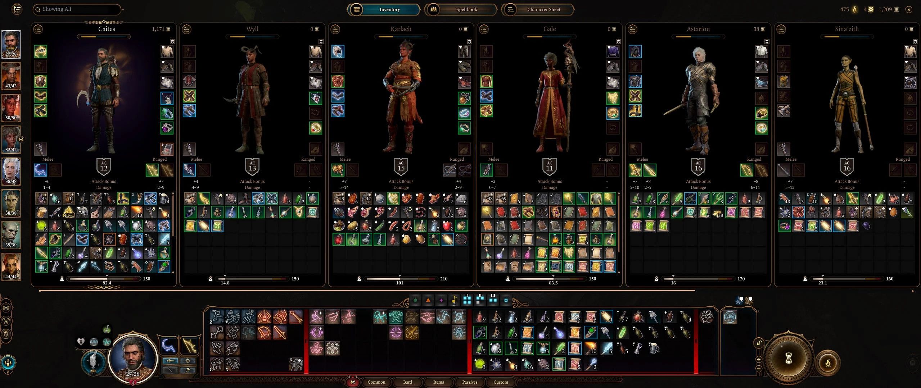Click the Hide crouching action icon marked C

217,365
